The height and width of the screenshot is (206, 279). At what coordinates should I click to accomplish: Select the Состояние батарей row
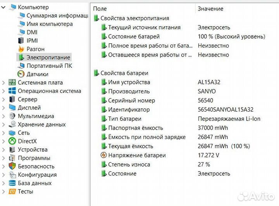click(185, 37)
